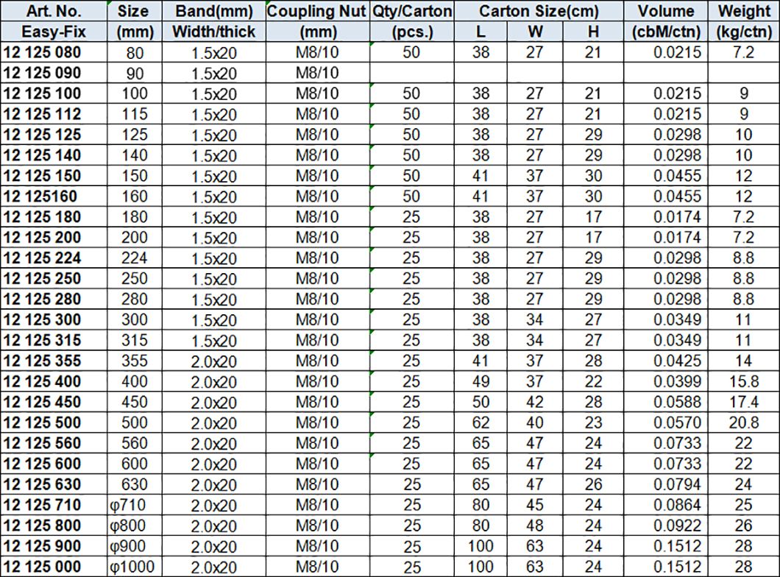Click the Volume column header
This screenshot has width=780, height=577.
point(666,11)
